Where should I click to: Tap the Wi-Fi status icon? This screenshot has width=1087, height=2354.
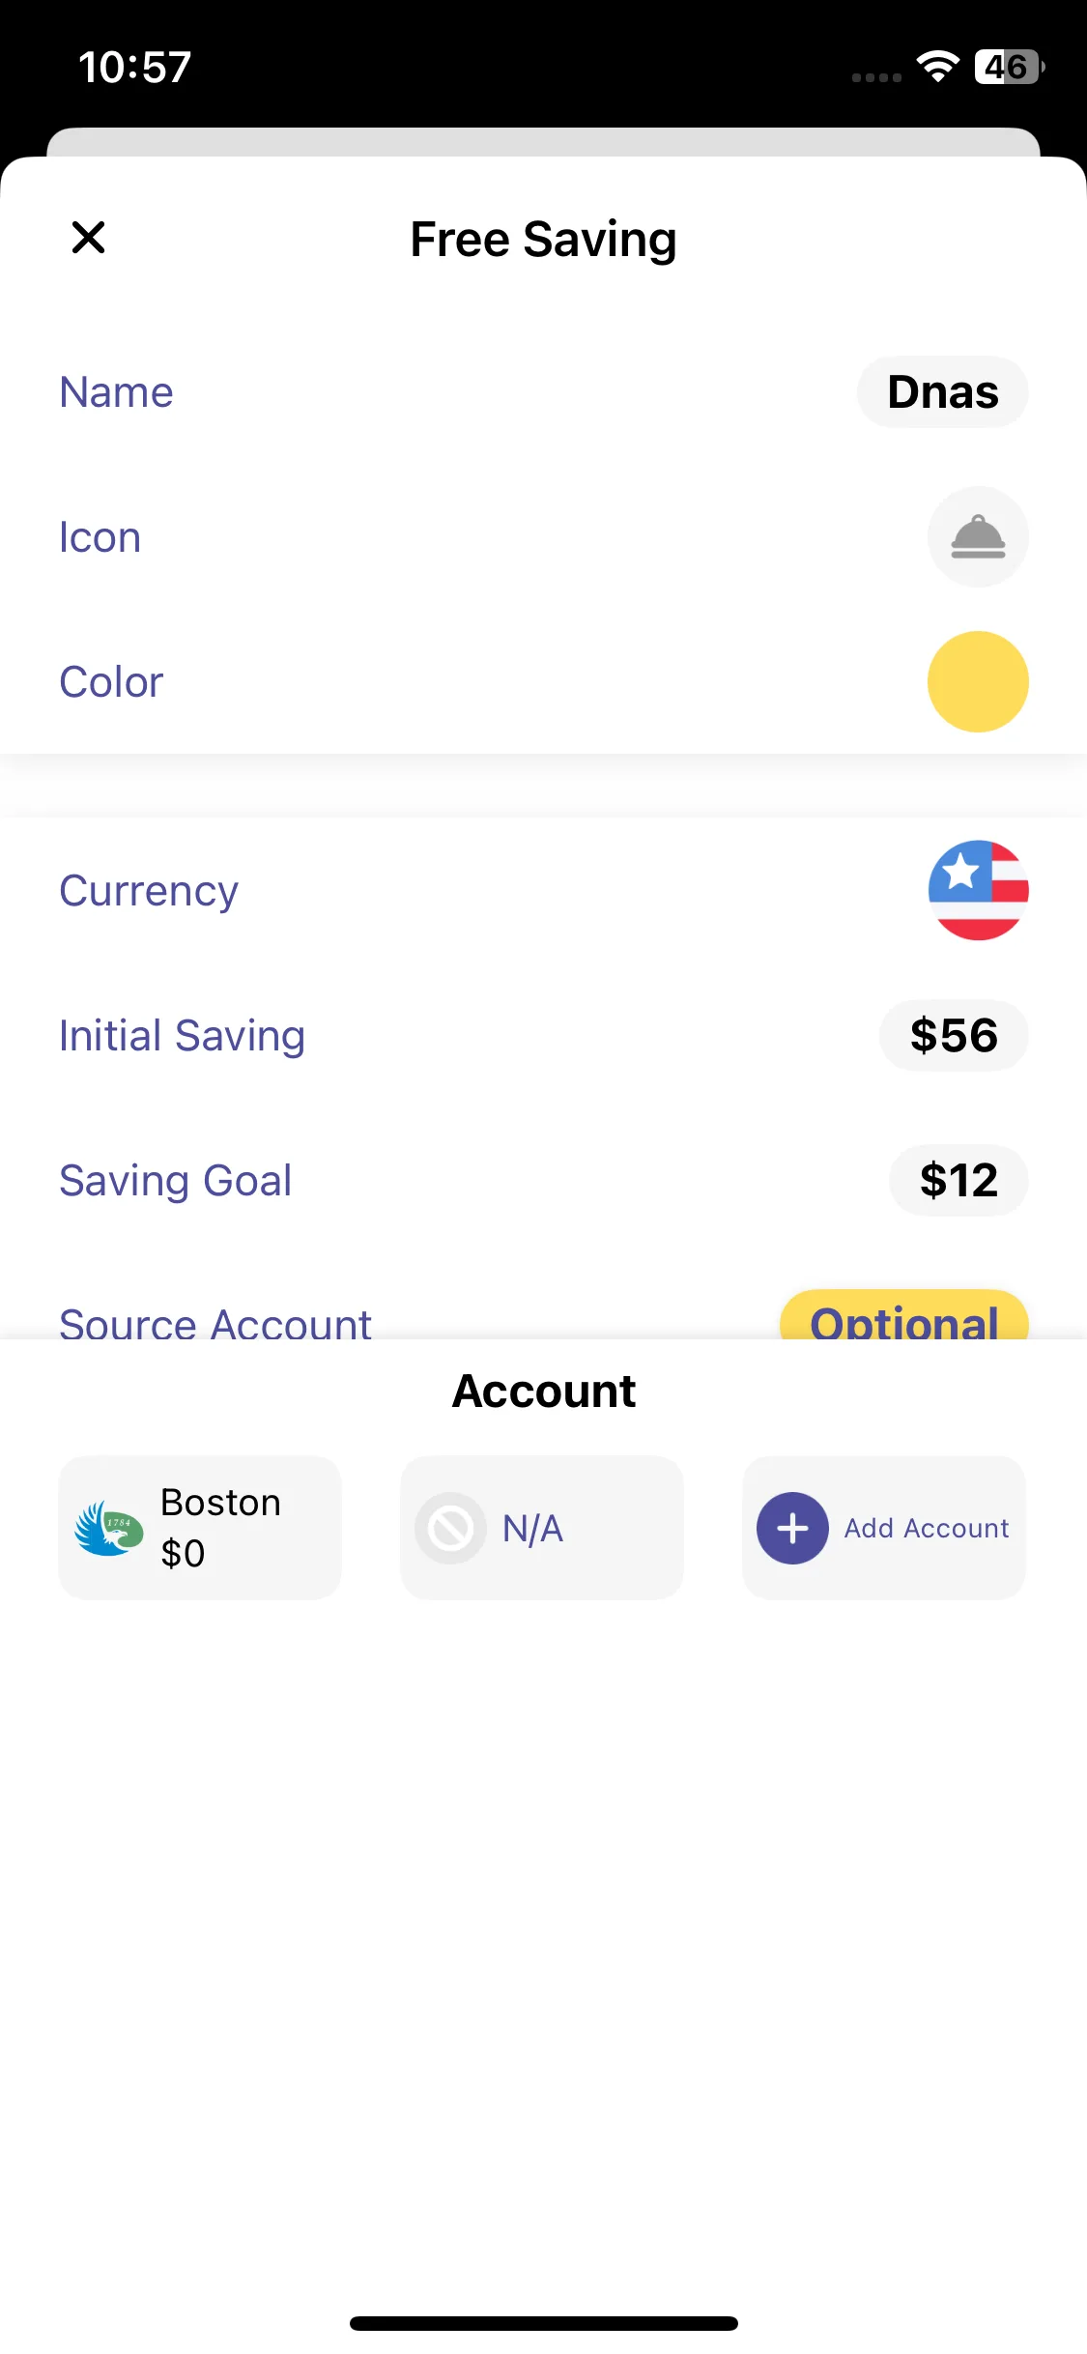[937, 67]
